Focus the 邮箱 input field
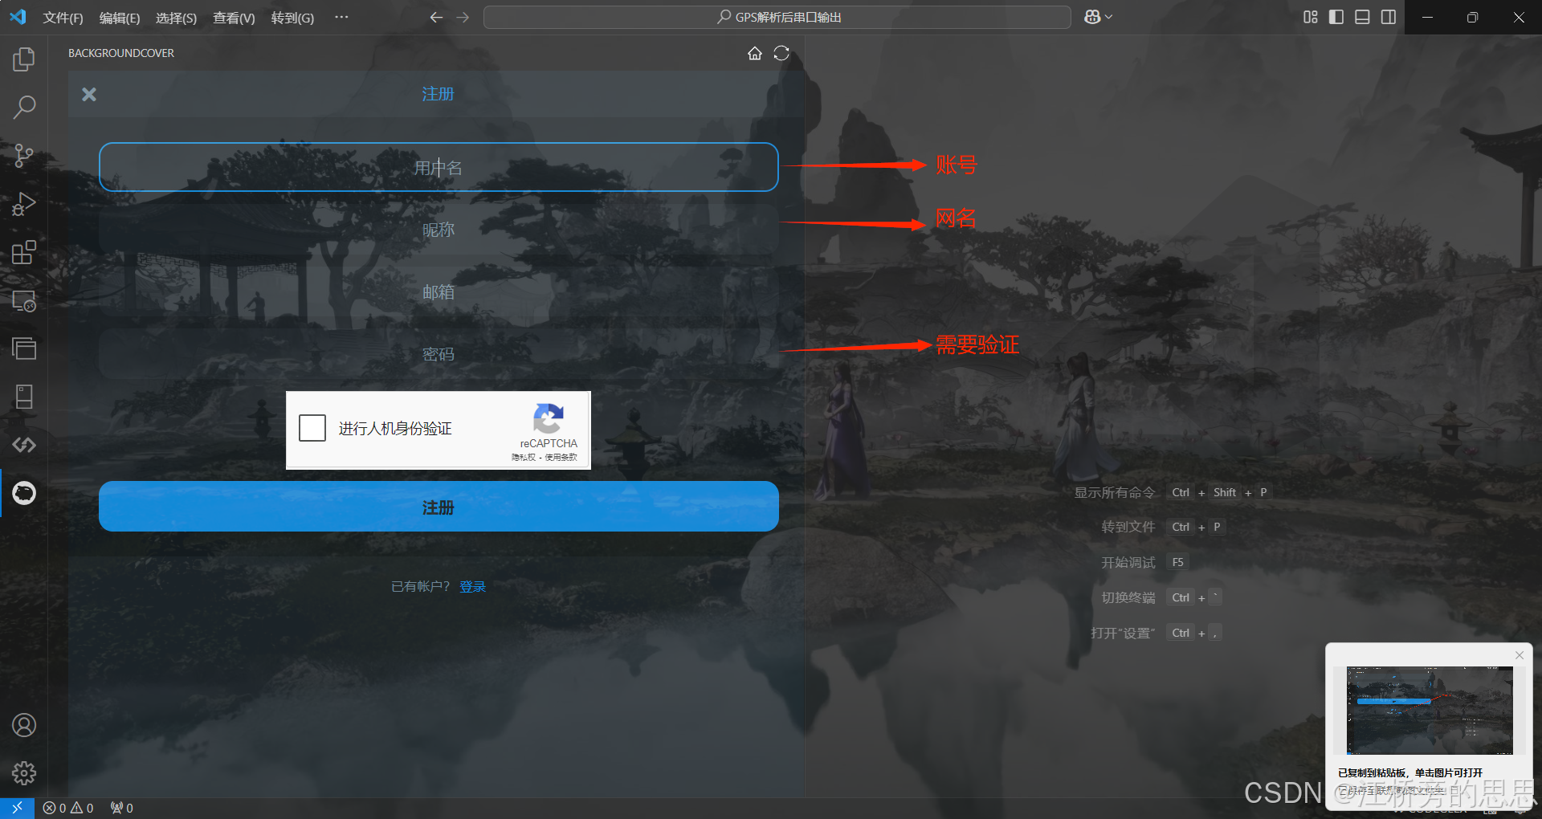Screen dimensions: 1542x819 (x=439, y=292)
